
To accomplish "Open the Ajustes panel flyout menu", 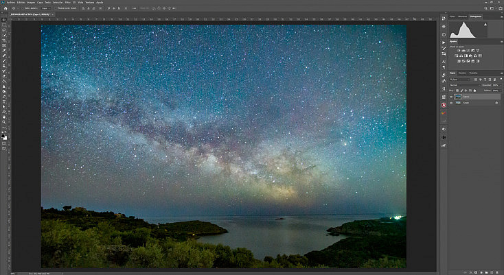I will (501, 42).
